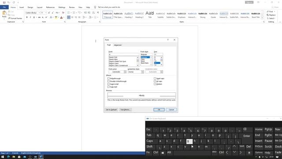The image size is (282, 159).
Task: Tick the Superscript checkbox
Action: pyautogui.click(x=108, y=84)
